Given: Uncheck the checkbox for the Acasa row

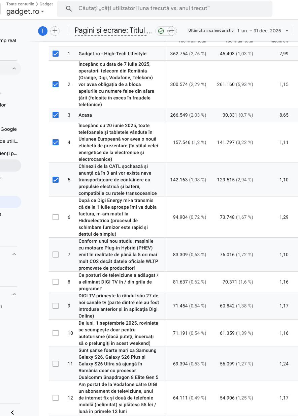Looking at the screenshot, I should click(x=56, y=115).
